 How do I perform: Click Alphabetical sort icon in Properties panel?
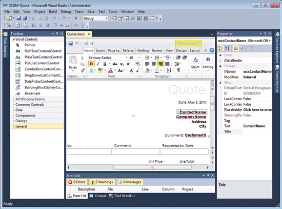coord(227,48)
